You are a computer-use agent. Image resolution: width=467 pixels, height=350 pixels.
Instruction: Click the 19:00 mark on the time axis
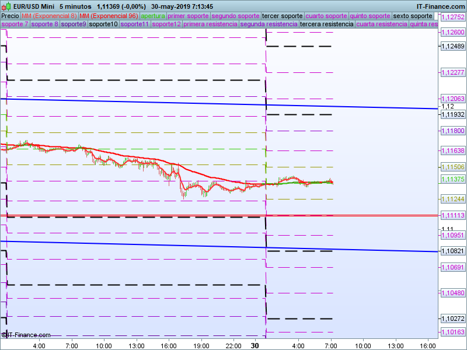(x=201, y=345)
